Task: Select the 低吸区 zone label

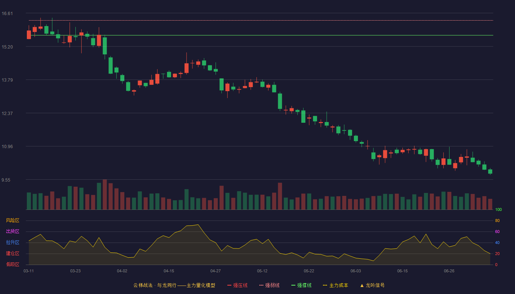Action: (13, 265)
